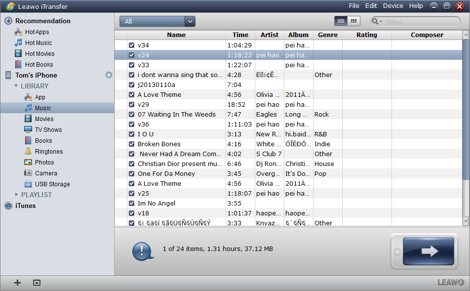Click the TV Shows monitor icon
Viewport: 470px width, 291px height.
(28, 129)
